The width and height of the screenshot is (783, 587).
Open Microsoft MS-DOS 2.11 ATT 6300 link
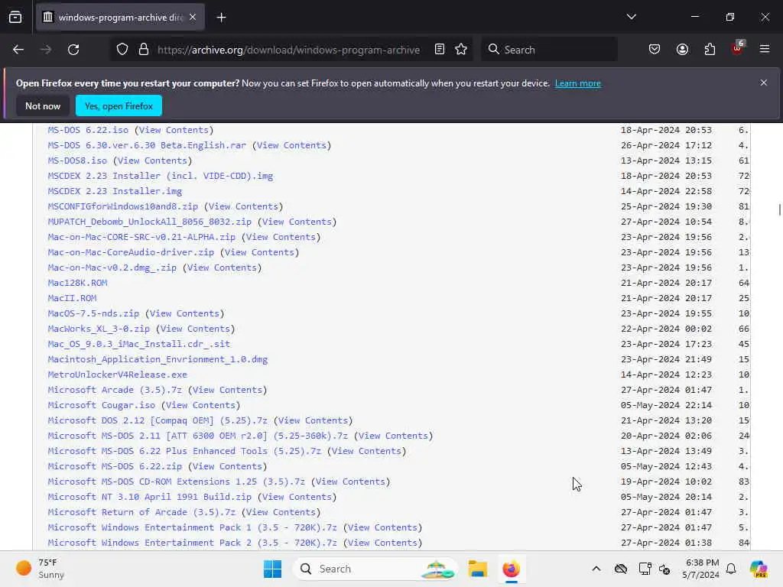(x=198, y=436)
